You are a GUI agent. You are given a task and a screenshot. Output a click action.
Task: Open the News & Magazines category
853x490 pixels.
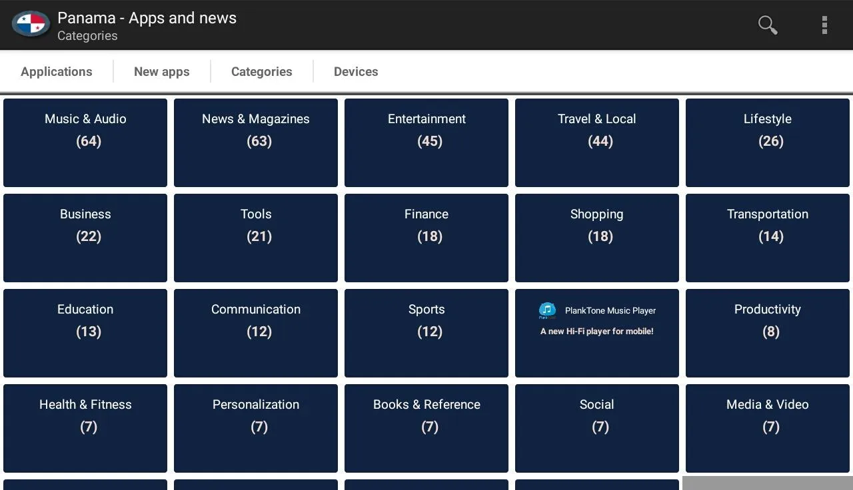tap(256, 142)
